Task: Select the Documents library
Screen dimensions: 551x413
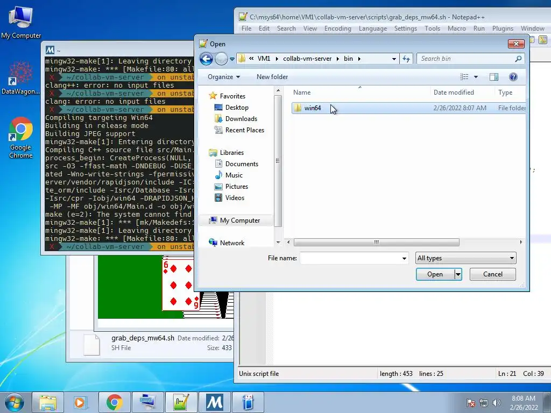Action: point(242,163)
